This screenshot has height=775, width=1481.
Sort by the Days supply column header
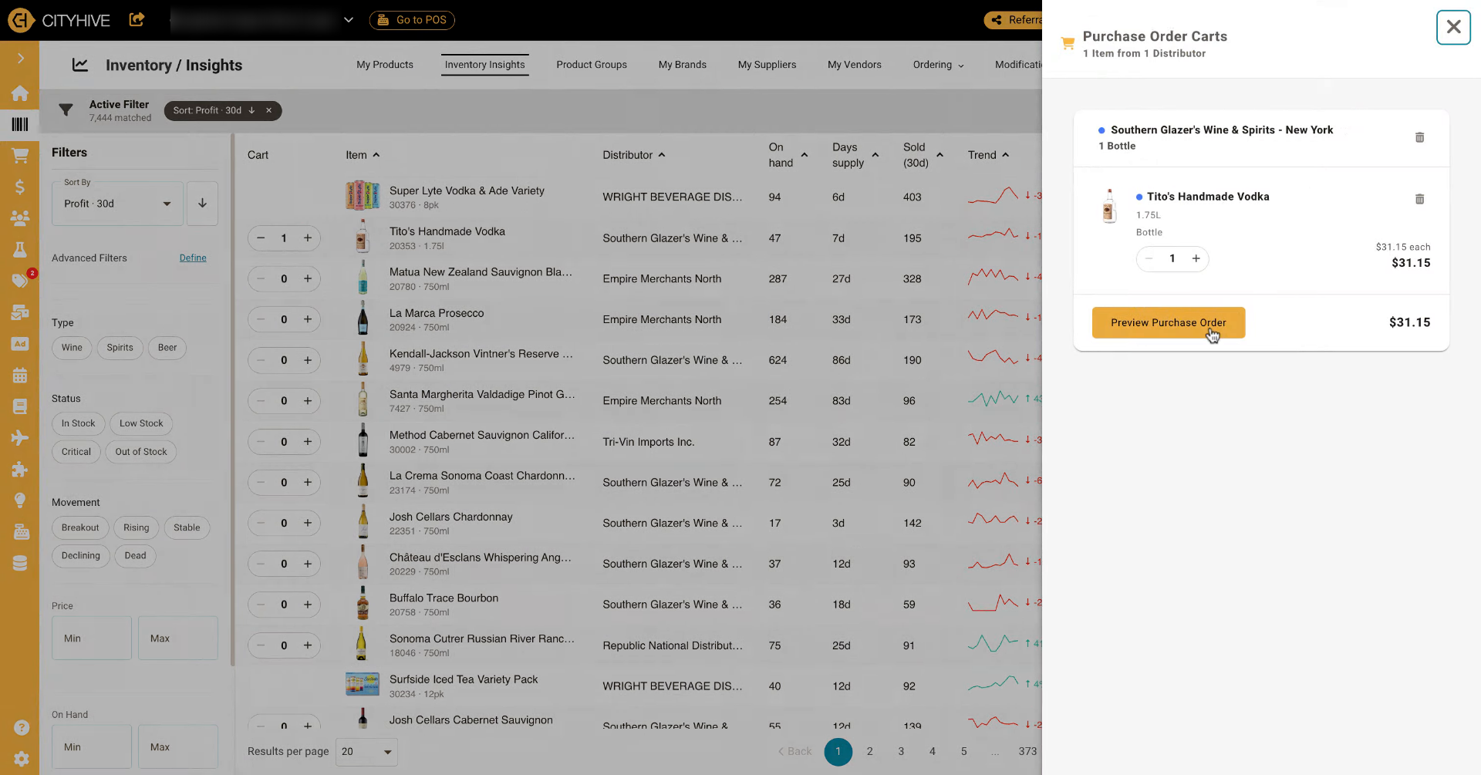(855, 155)
